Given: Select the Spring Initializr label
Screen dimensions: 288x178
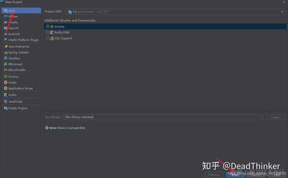Looking at the screenshot, I should click(x=19, y=52).
